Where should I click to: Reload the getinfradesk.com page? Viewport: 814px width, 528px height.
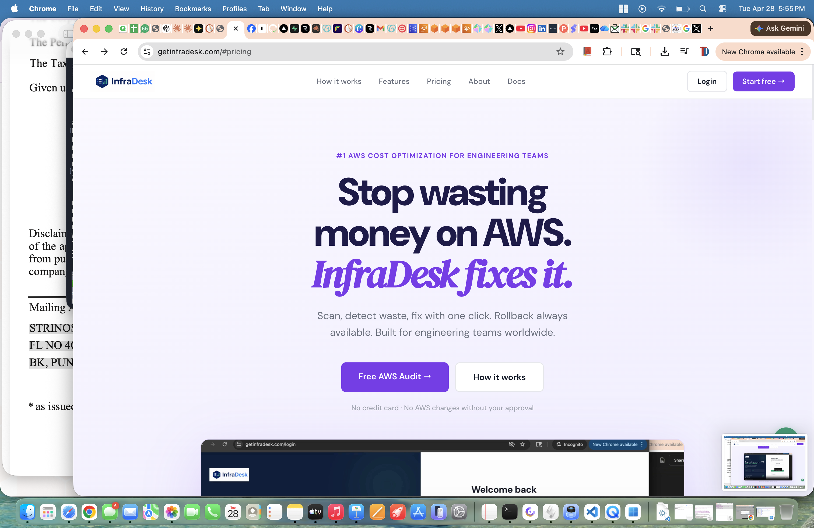(x=124, y=52)
